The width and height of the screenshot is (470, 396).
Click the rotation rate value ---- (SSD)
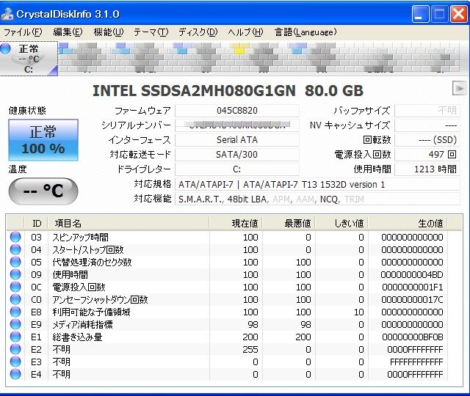coord(427,140)
